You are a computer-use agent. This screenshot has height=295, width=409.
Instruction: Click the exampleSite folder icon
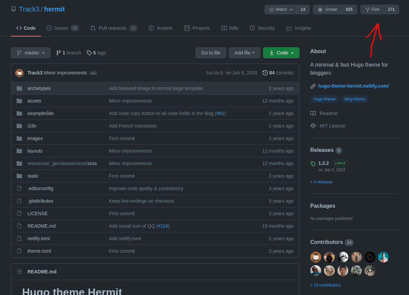(x=19, y=113)
